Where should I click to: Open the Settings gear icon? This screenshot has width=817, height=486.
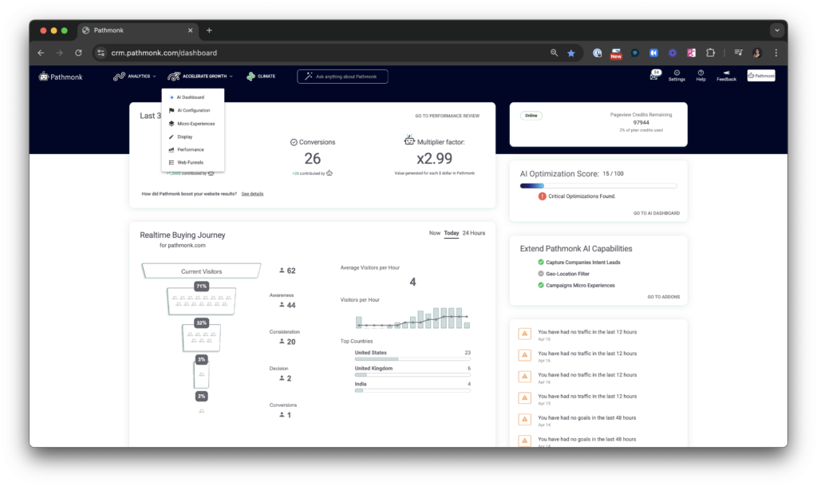point(677,73)
